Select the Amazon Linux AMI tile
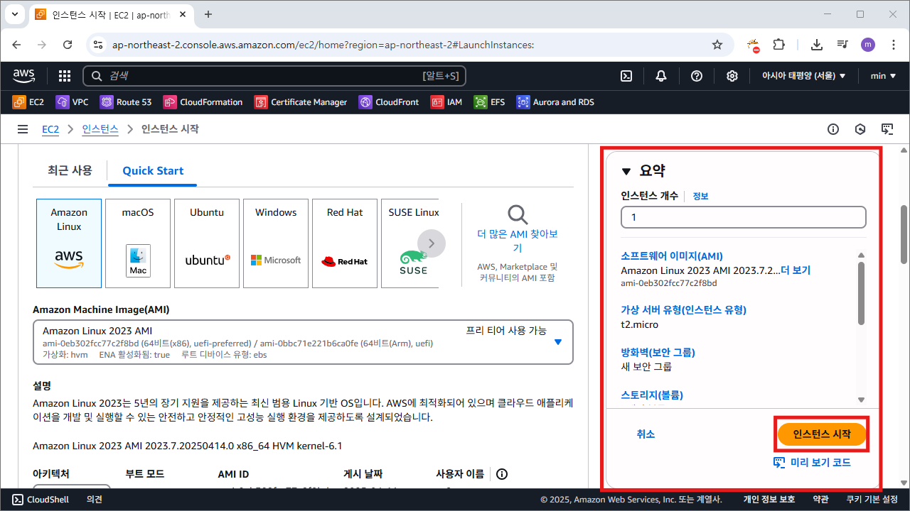This screenshot has height=511, width=910. point(69,243)
